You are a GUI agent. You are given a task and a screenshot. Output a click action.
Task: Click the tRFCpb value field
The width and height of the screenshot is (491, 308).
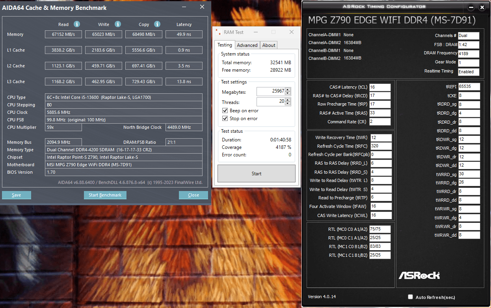tap(381, 155)
